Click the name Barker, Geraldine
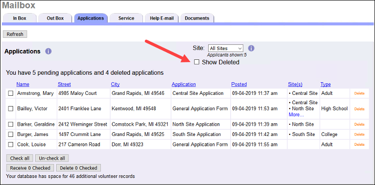Screen dimensions: 375x185 point(36,124)
